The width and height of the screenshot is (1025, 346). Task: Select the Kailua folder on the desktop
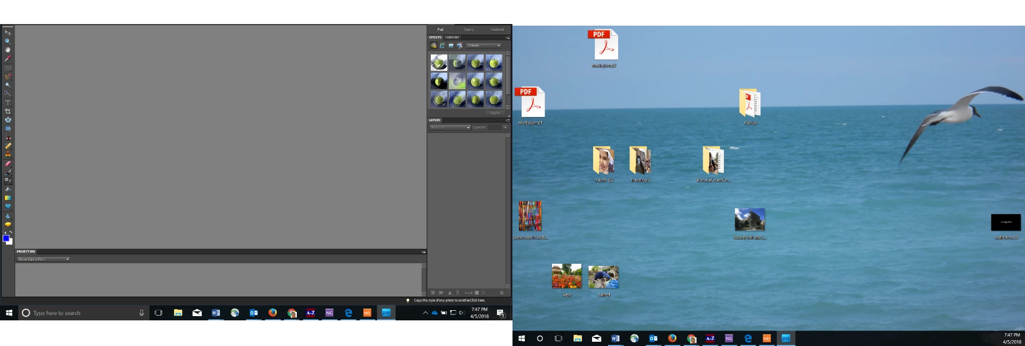tap(750, 106)
